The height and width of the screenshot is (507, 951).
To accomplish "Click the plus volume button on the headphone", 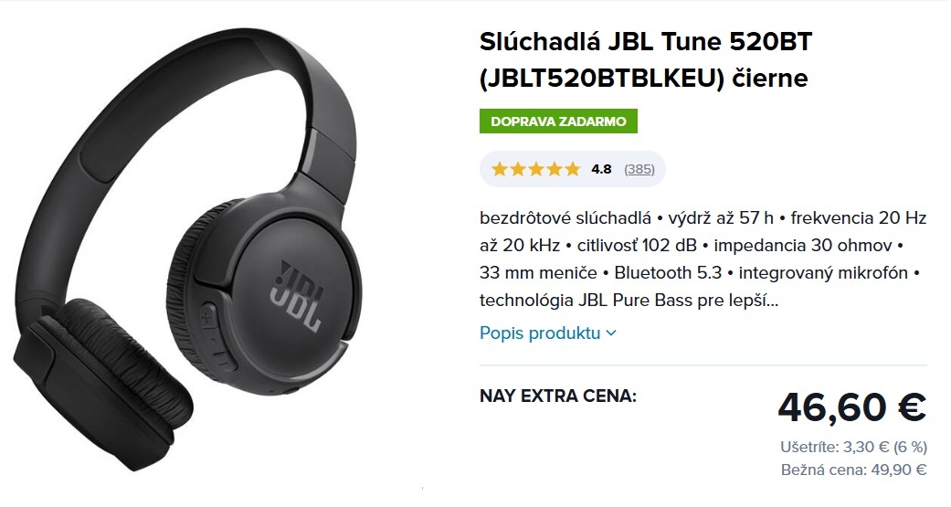I will pyautogui.click(x=206, y=317).
